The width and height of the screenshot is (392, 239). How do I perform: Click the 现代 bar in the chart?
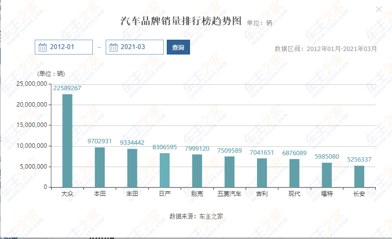(294, 173)
